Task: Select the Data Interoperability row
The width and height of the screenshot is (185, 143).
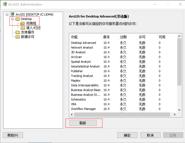Action: click(x=123, y=85)
